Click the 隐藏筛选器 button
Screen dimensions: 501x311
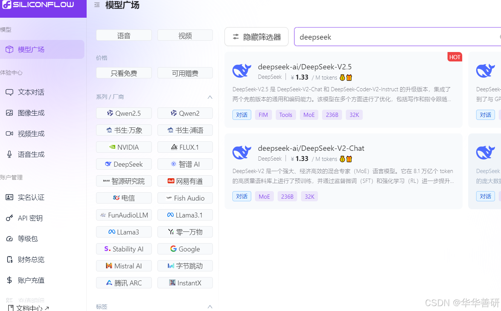point(257,37)
